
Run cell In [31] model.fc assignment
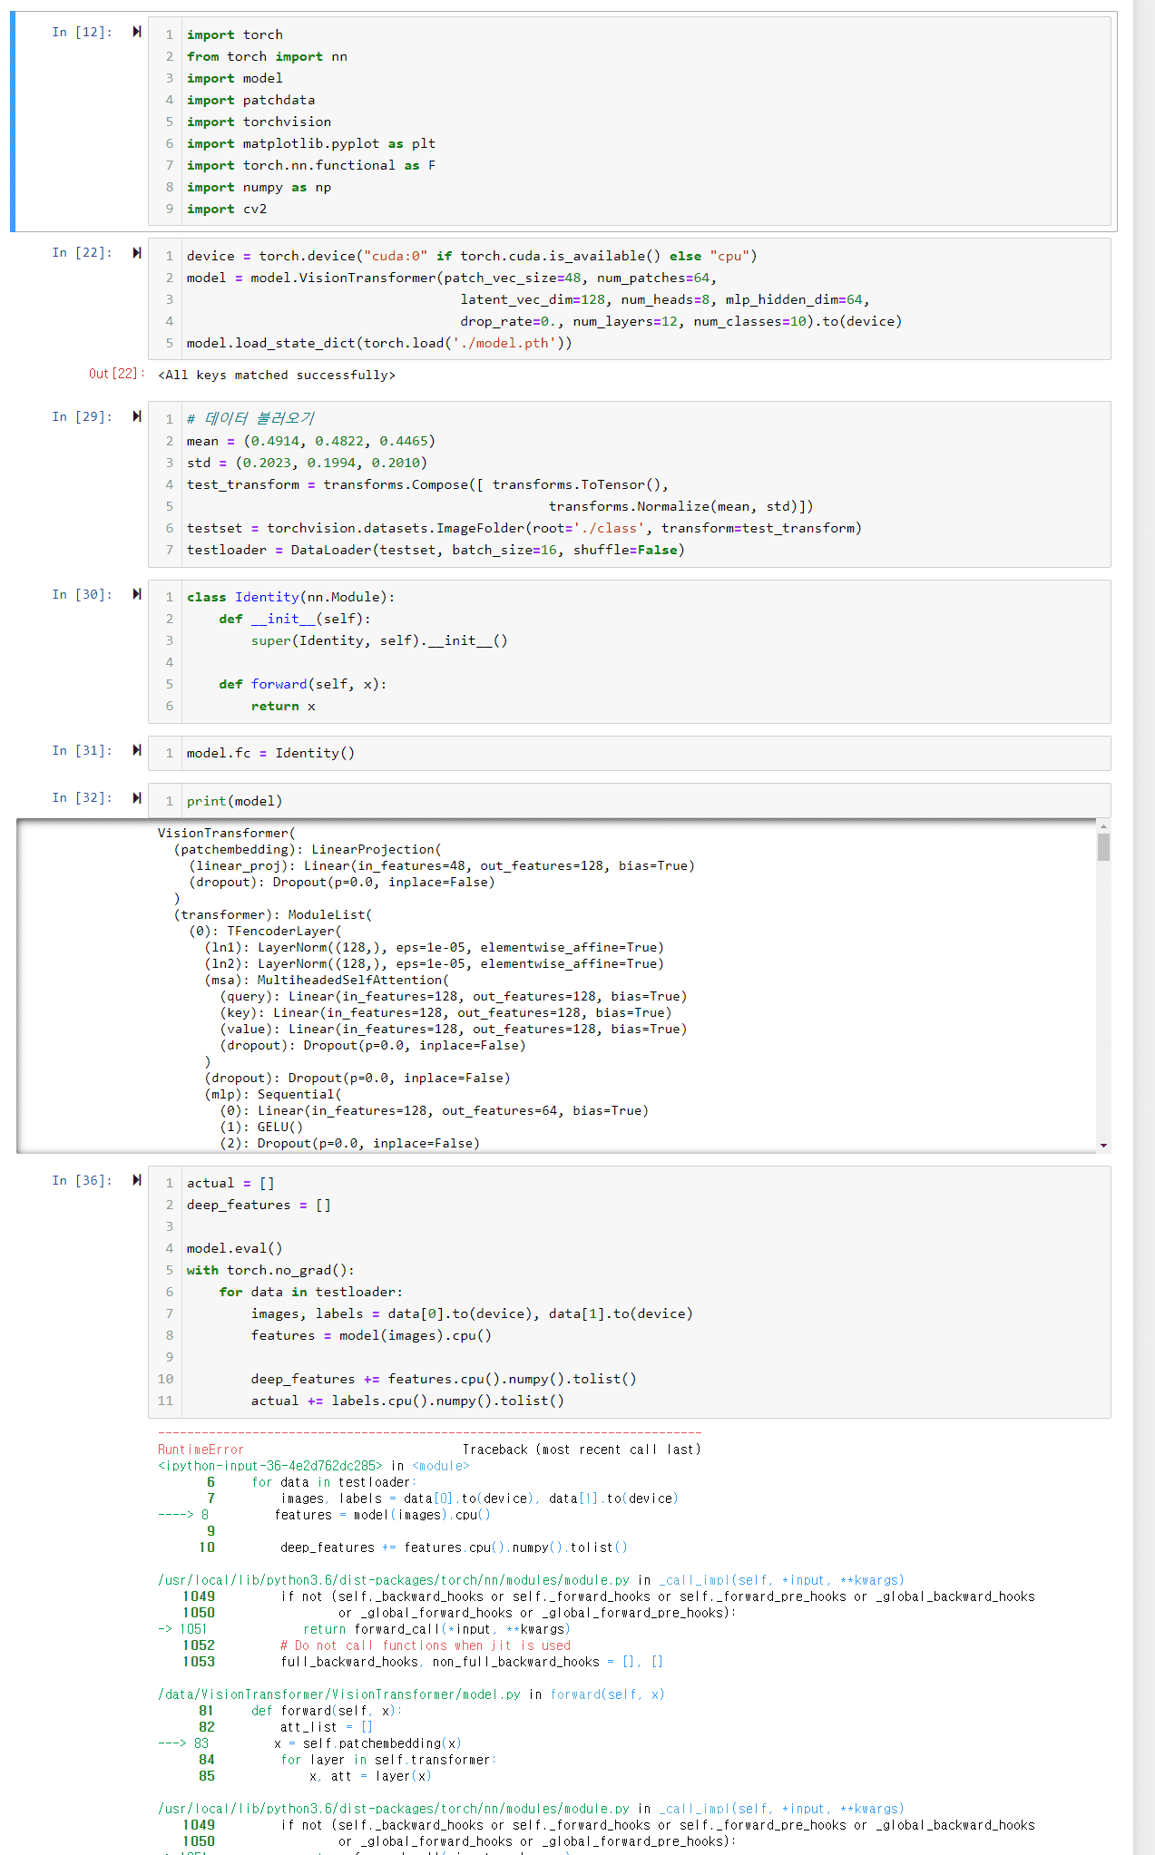coord(137,750)
